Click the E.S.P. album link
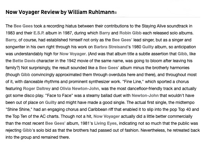This screenshot has height=147, width=212. (39, 33)
